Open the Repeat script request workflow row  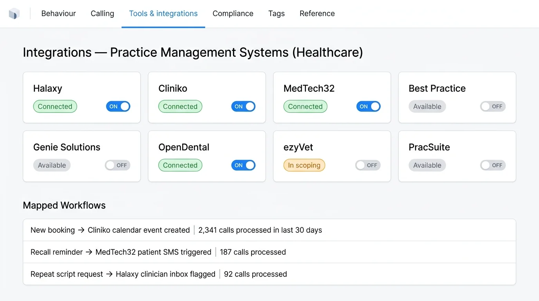coord(269,274)
